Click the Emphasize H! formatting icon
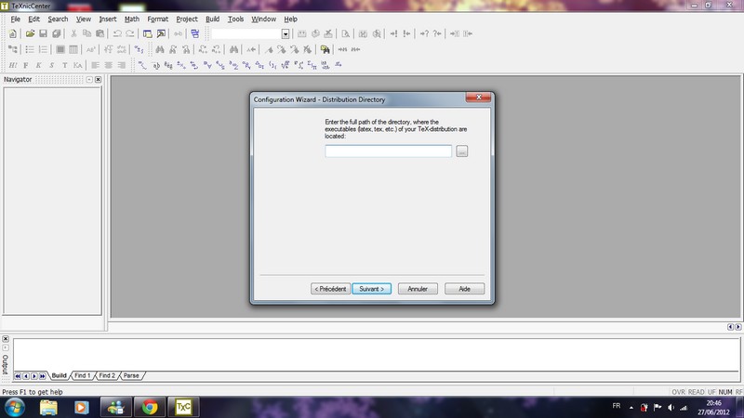Viewport: 744px width, 418px height. point(13,65)
